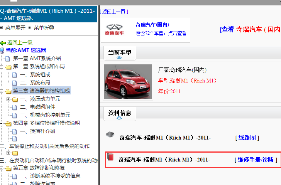
Task: Click the 菜单展开 list icon
Action: [x=1, y=28]
